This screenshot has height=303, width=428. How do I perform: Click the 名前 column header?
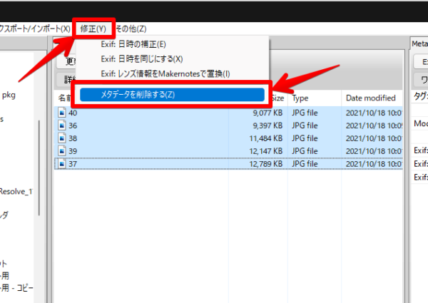[x=63, y=98]
